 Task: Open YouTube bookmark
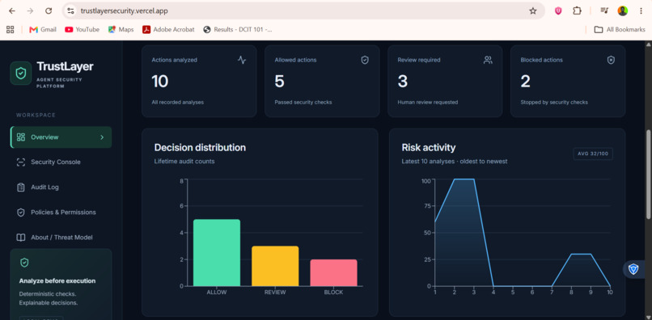[83, 30]
